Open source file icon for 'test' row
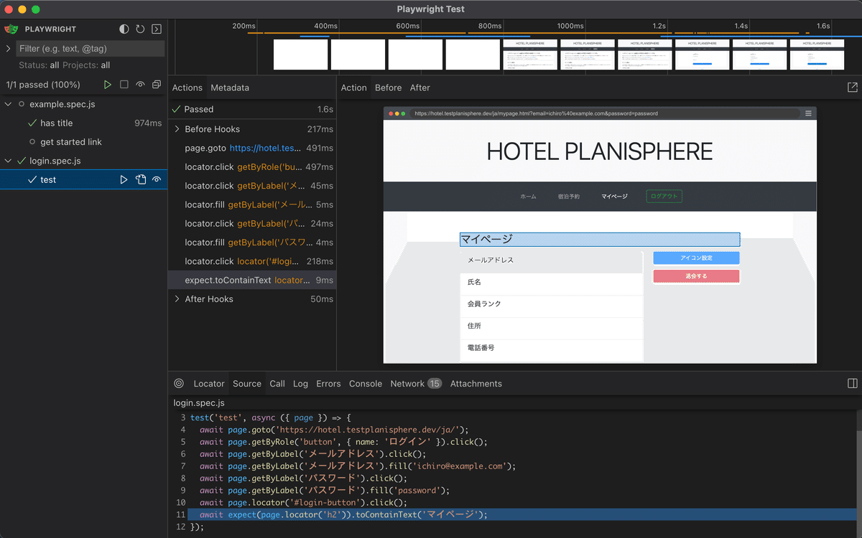This screenshot has height=538, width=862. pyautogui.click(x=141, y=179)
